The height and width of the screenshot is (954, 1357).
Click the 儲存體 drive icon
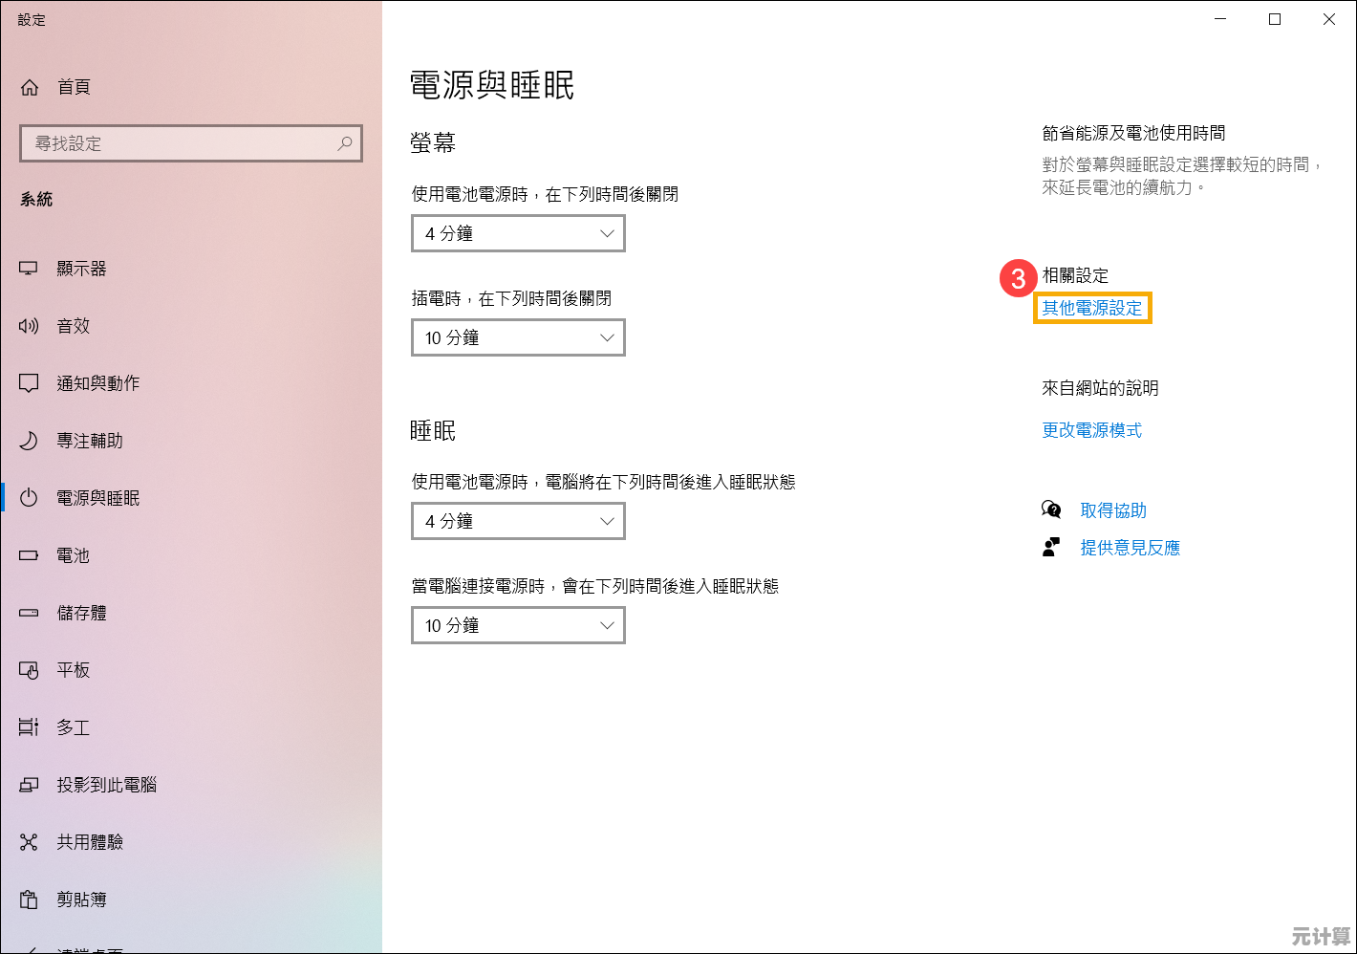pyautogui.click(x=29, y=613)
